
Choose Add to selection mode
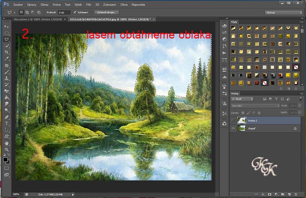point(27,12)
